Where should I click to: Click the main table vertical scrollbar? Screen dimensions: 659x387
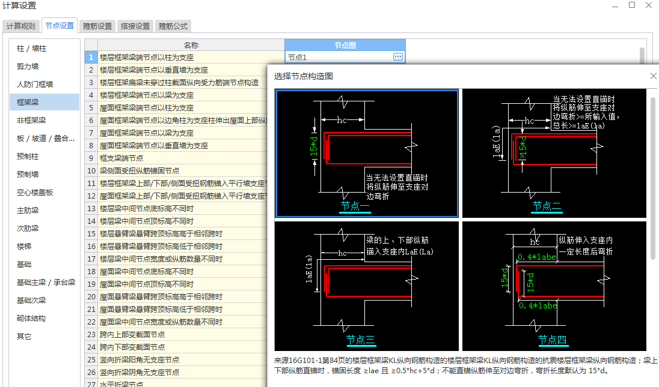click(x=642, y=55)
